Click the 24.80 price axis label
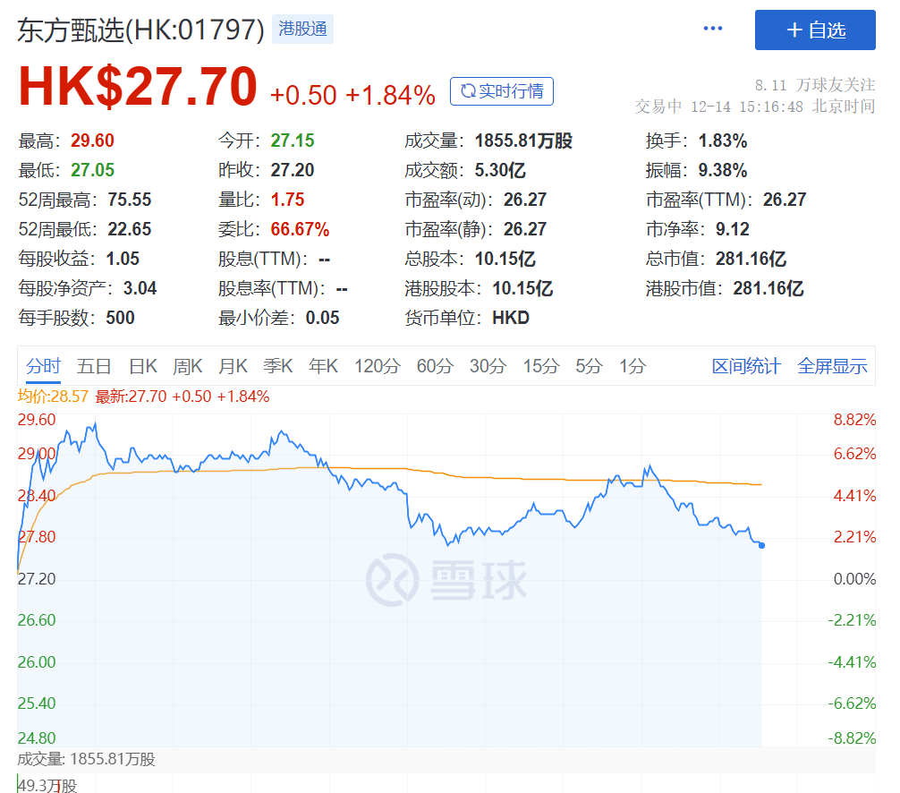The height and width of the screenshot is (793, 900). (37, 738)
